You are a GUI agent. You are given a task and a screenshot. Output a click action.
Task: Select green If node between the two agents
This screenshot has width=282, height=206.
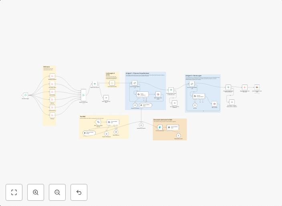pyautogui.click(x=171, y=90)
